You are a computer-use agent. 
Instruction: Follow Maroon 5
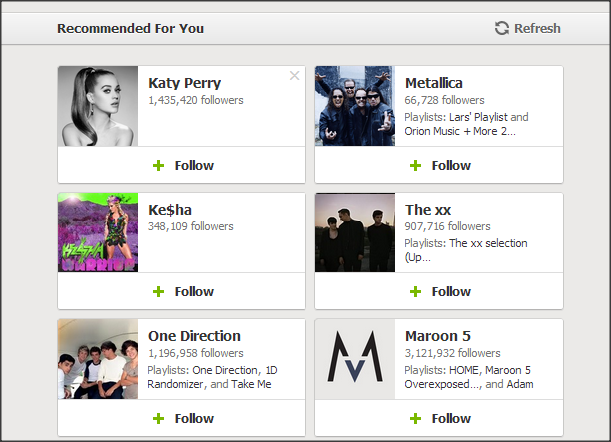pos(440,418)
